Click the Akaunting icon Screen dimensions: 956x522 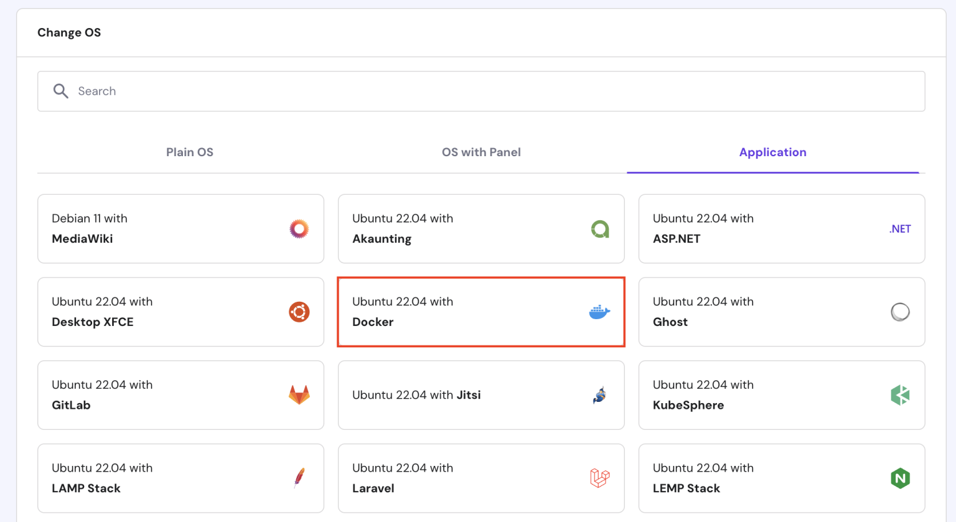click(x=599, y=229)
